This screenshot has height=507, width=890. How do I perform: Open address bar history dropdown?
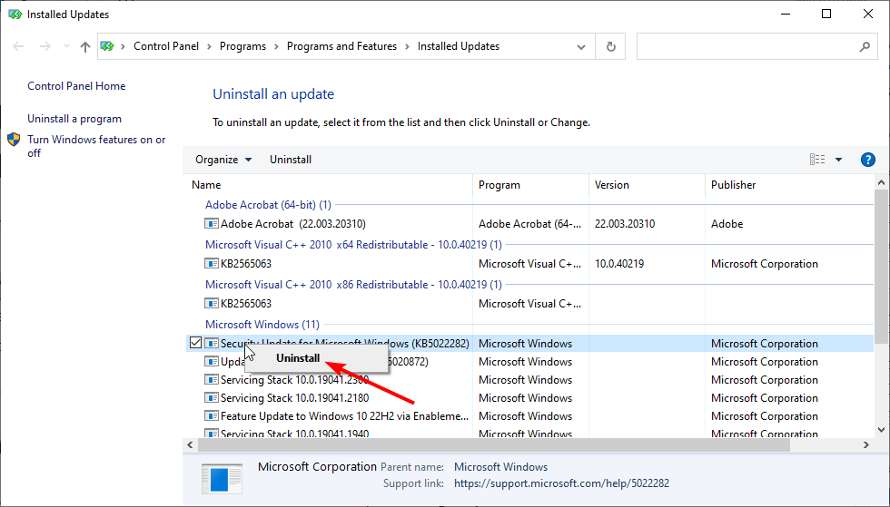[581, 47]
